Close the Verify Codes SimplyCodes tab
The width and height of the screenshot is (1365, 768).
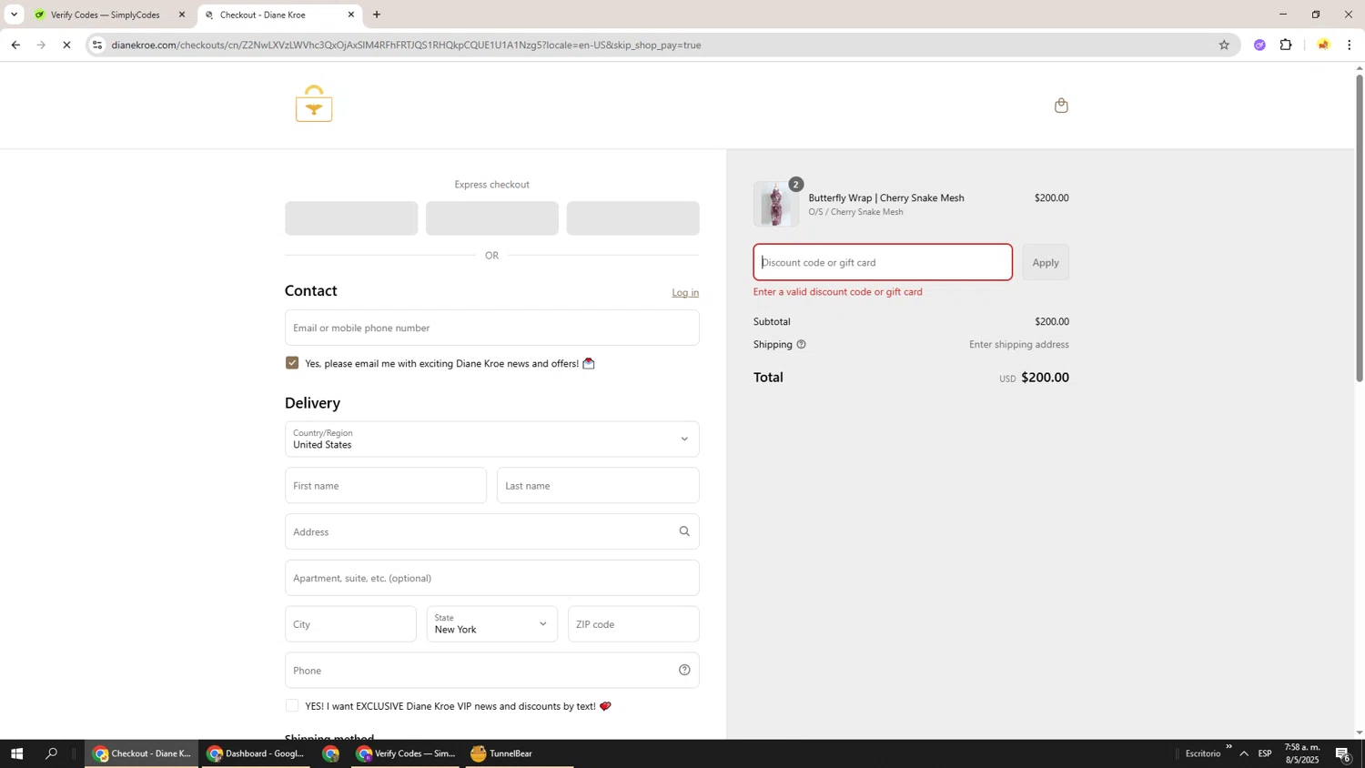[182, 15]
